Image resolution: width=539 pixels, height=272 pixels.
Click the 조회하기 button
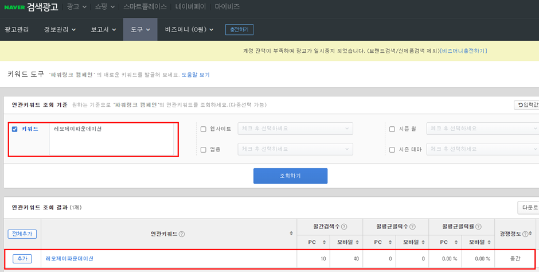[x=291, y=176]
